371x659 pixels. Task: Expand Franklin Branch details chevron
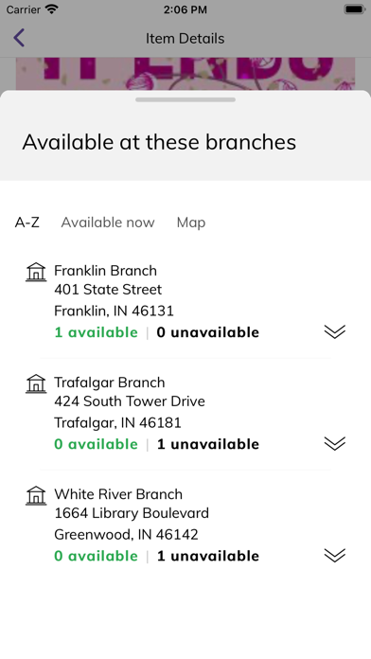pyautogui.click(x=335, y=331)
